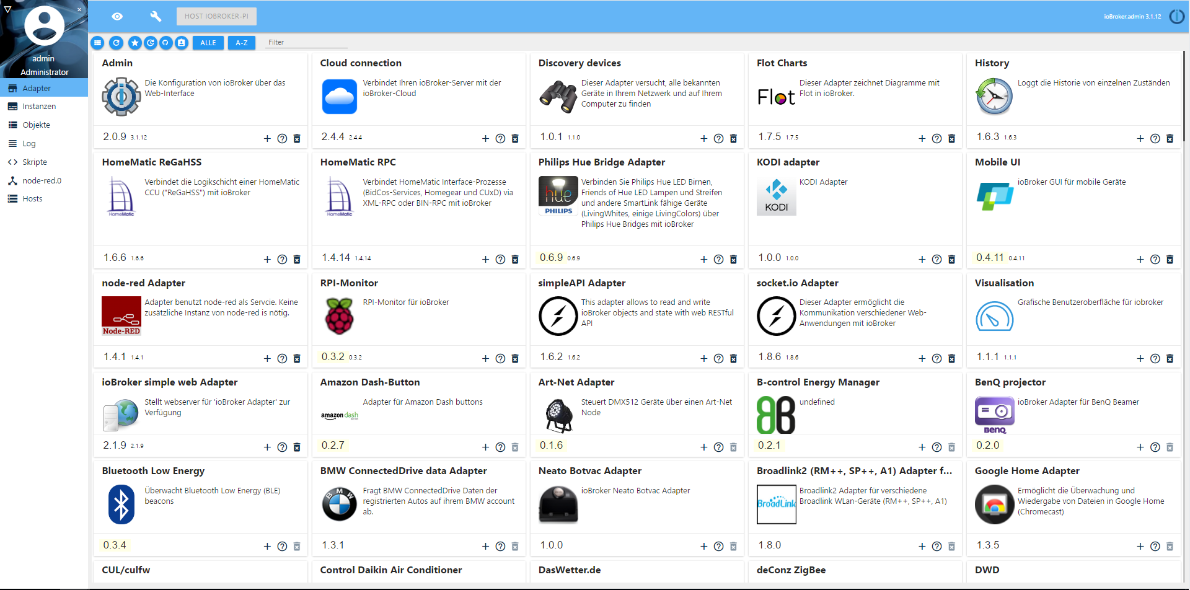Go to Instanzen in the sidebar
Image resolution: width=1190 pixels, height=590 pixels.
(44, 107)
